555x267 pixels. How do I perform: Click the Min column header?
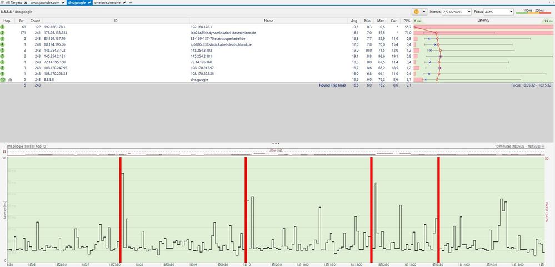point(367,21)
